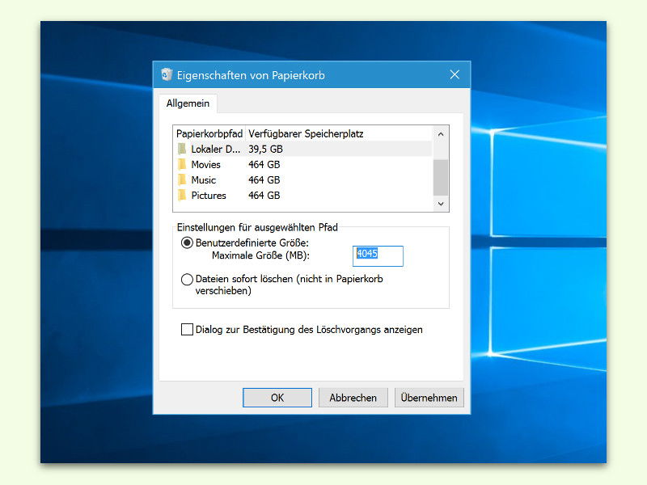This screenshot has width=647, height=485.
Task: Click the Pictures folder icon
Action: pos(182,195)
